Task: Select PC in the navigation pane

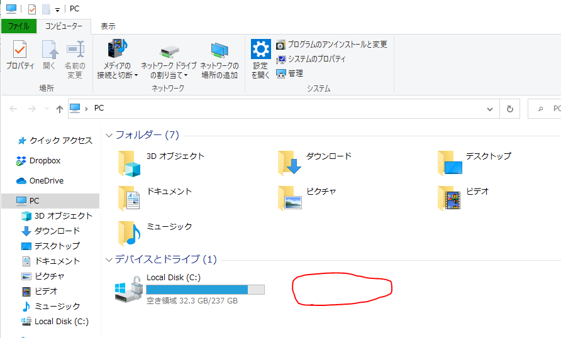Action: 50,201
